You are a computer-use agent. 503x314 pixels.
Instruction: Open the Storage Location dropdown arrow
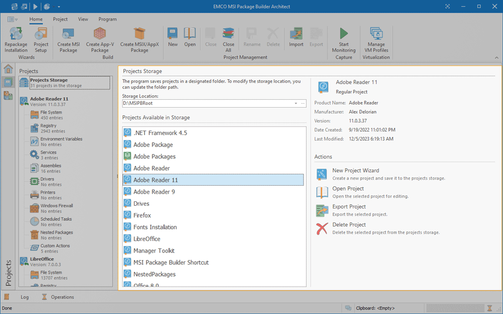pos(296,103)
